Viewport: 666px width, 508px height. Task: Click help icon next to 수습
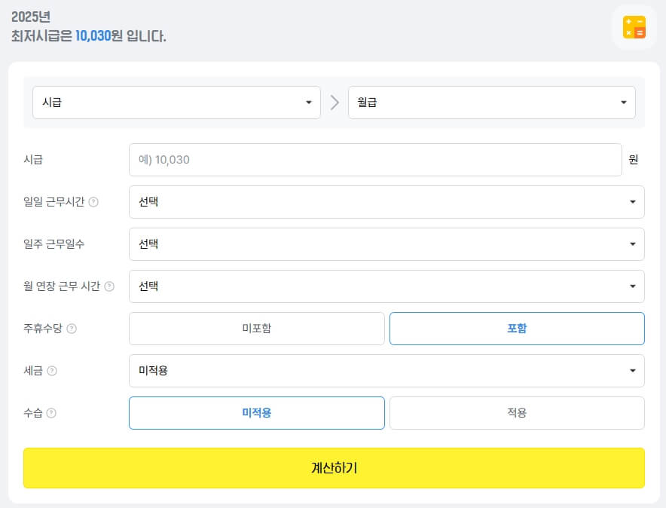(51, 413)
